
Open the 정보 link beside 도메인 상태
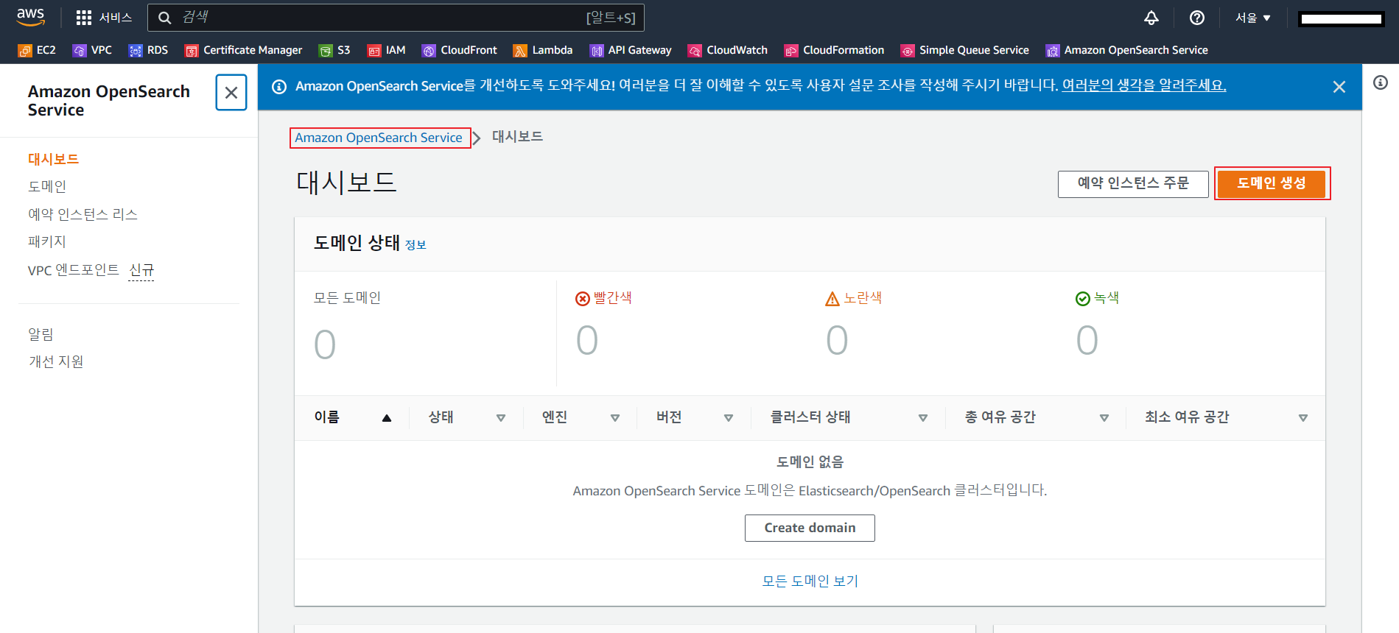(416, 245)
